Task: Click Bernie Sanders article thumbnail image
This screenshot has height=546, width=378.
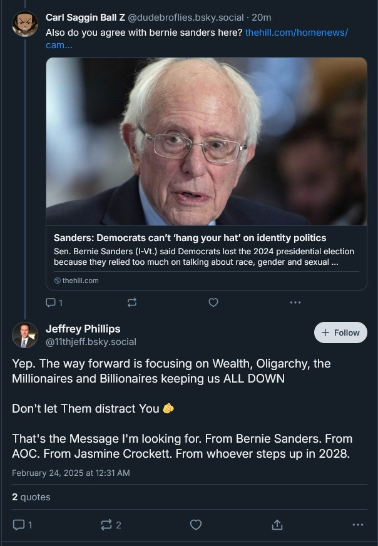Action: pyautogui.click(x=207, y=142)
